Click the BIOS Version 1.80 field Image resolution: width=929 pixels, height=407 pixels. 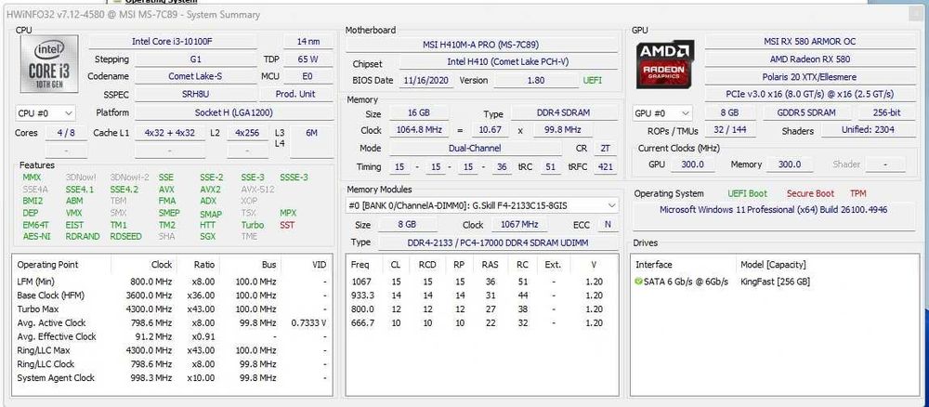coord(536,80)
